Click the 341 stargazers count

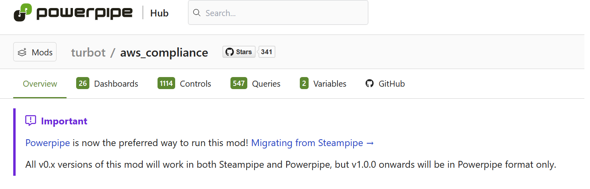[x=267, y=52]
